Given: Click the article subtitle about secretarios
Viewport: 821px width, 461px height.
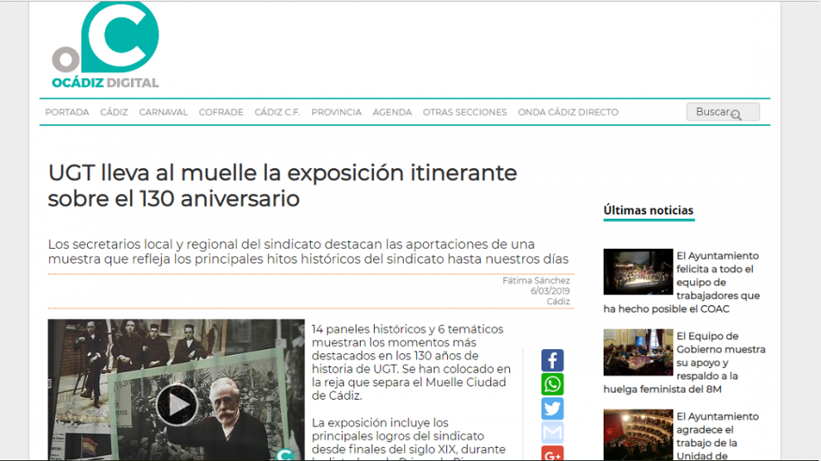Looking at the screenshot, I should pos(308,252).
